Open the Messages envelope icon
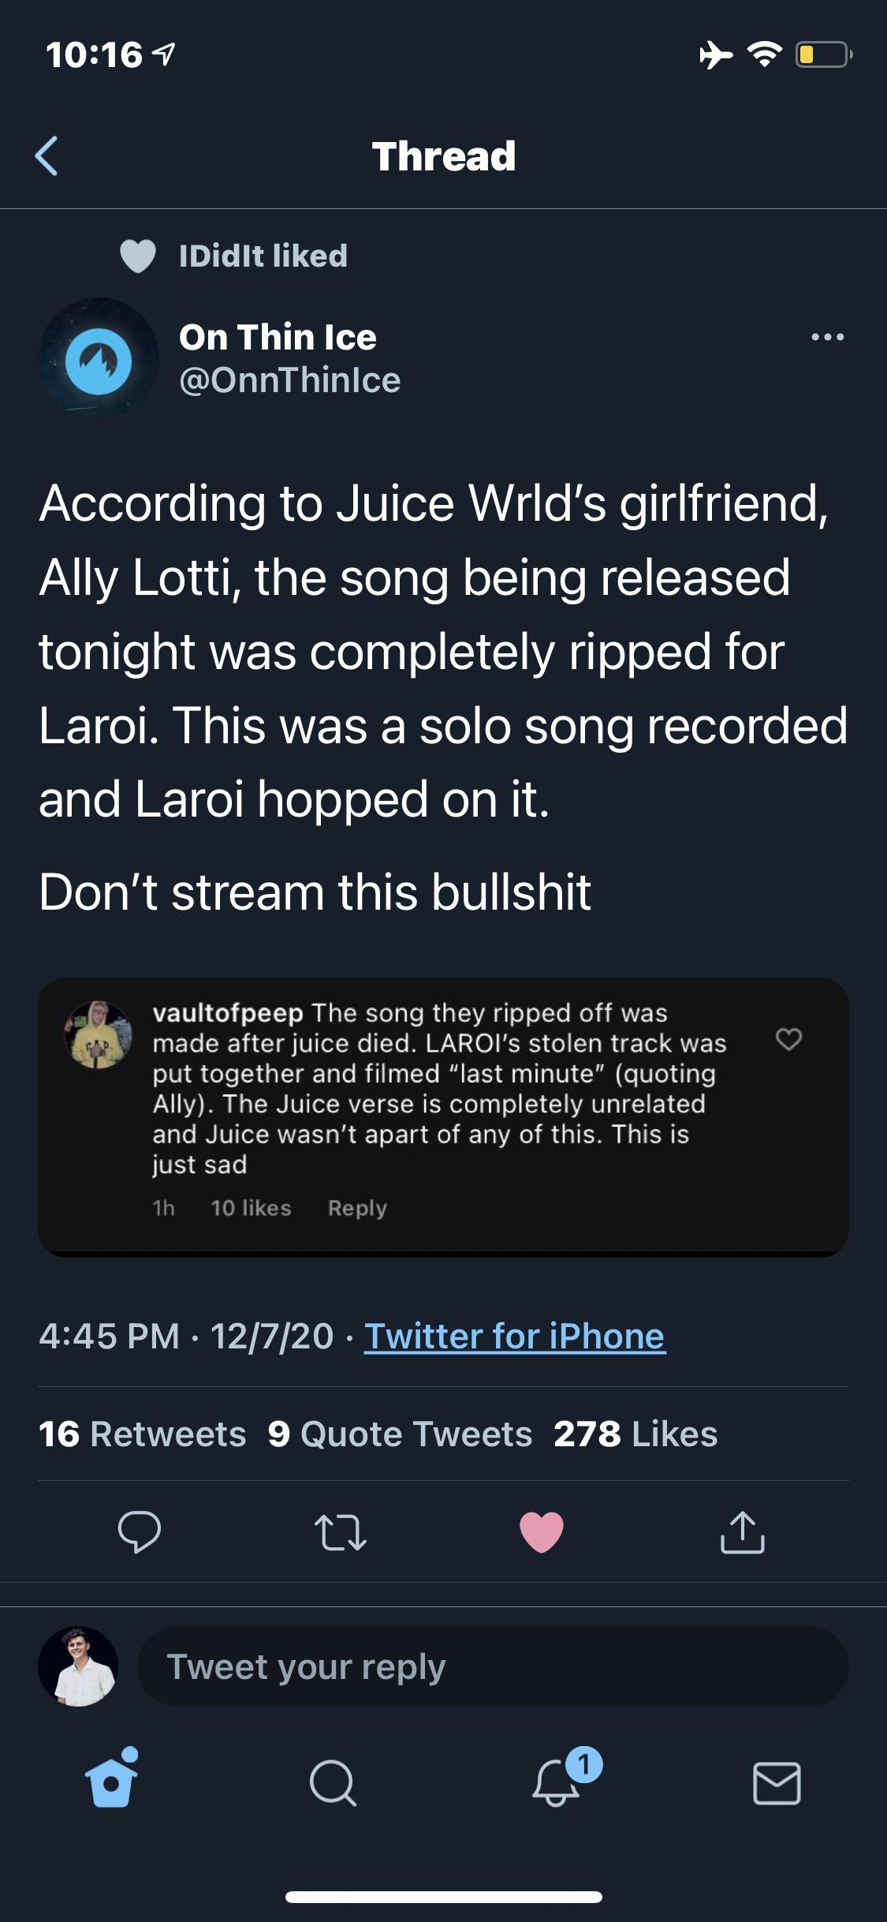887x1922 pixels. [777, 1782]
